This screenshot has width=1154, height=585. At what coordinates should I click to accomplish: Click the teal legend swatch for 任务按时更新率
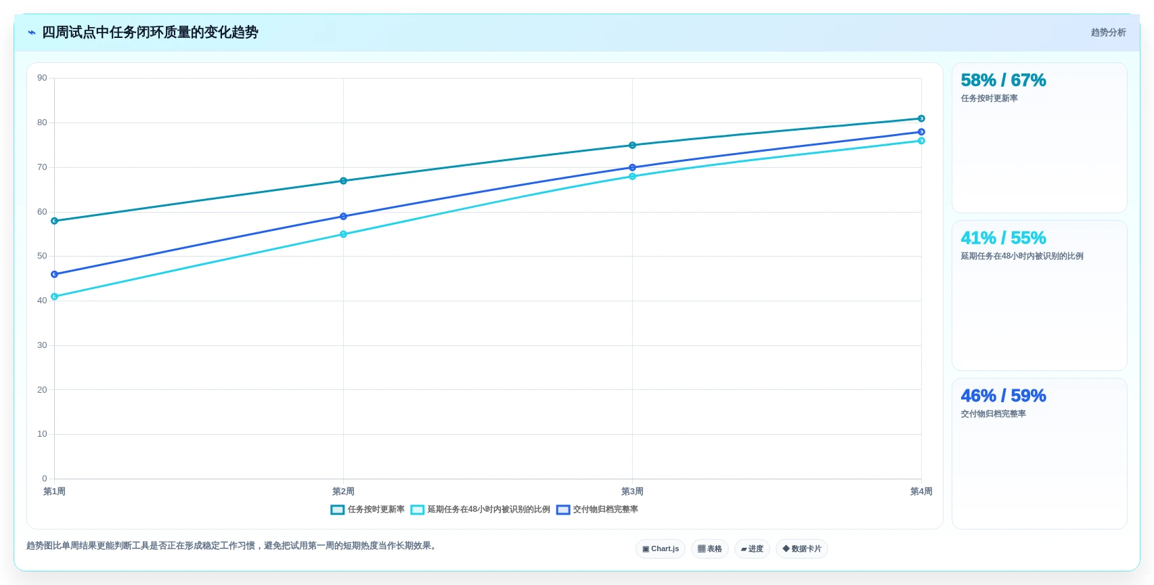[x=338, y=510]
